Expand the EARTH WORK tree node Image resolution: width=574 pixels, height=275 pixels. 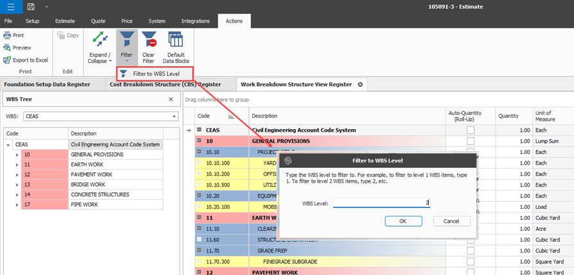click(17, 164)
